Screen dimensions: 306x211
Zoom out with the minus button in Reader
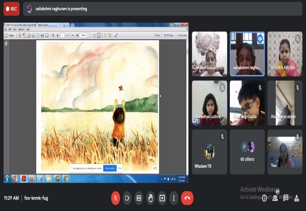(x=73, y=35)
